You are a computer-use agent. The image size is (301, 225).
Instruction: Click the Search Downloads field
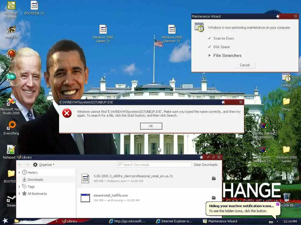pyautogui.click(x=154, y=165)
